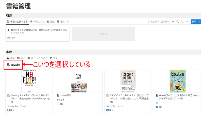Open the 今日の名言・格言 calendar view tab

pyautogui.click(x=17, y=22)
